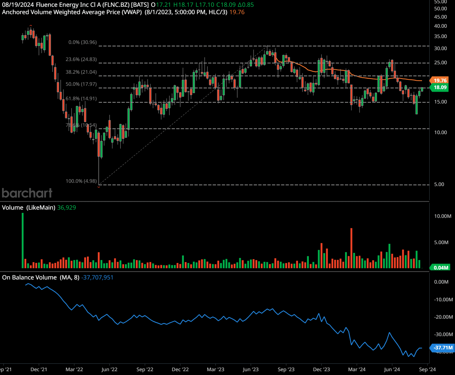Click the 25.00 price axis label
Viewport: 455px width, 375px height.
point(440,63)
